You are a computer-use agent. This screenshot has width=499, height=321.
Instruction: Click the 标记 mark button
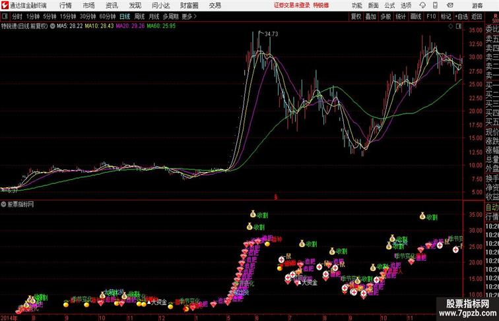pyautogui.click(x=446, y=16)
